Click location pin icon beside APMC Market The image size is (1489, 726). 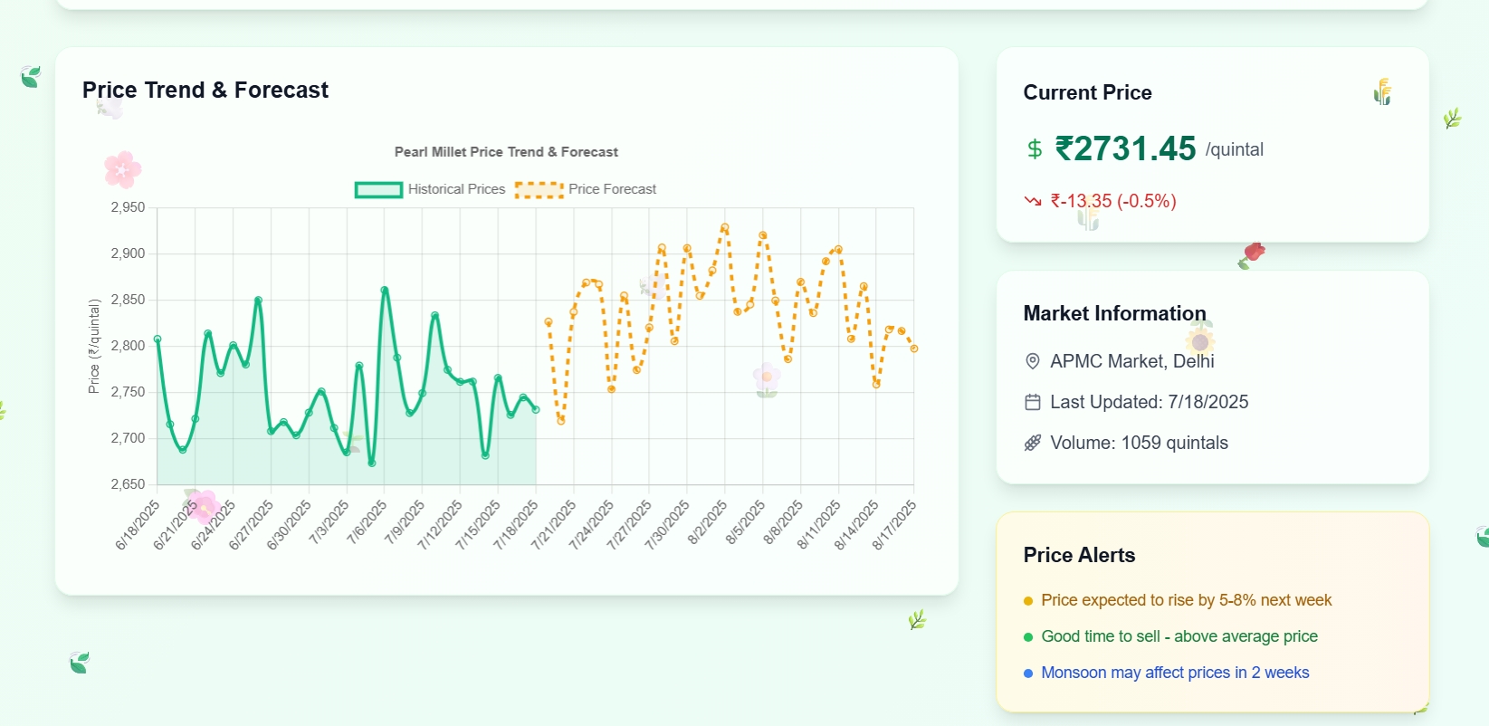click(1032, 361)
